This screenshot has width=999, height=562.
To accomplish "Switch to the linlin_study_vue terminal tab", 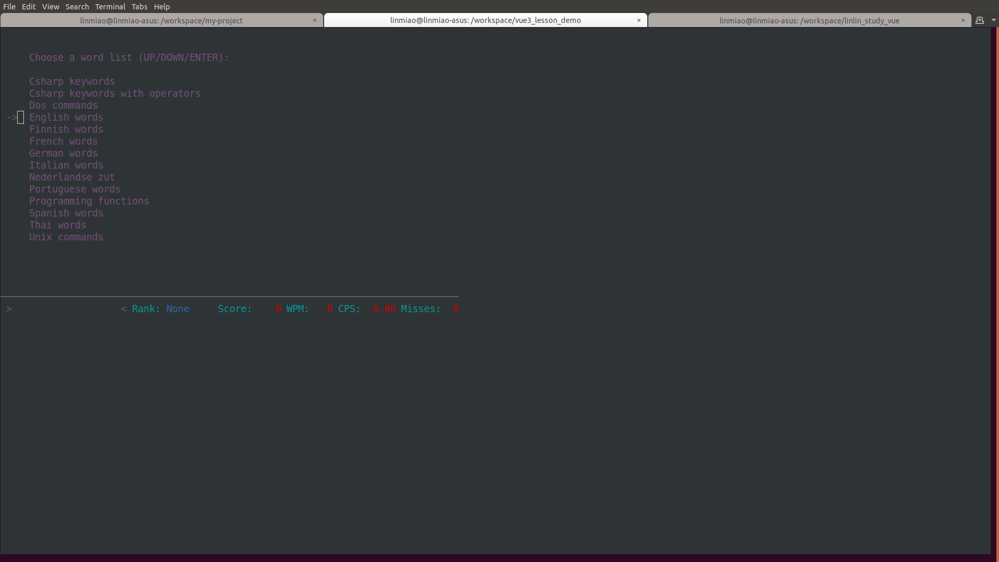I will pos(809,21).
